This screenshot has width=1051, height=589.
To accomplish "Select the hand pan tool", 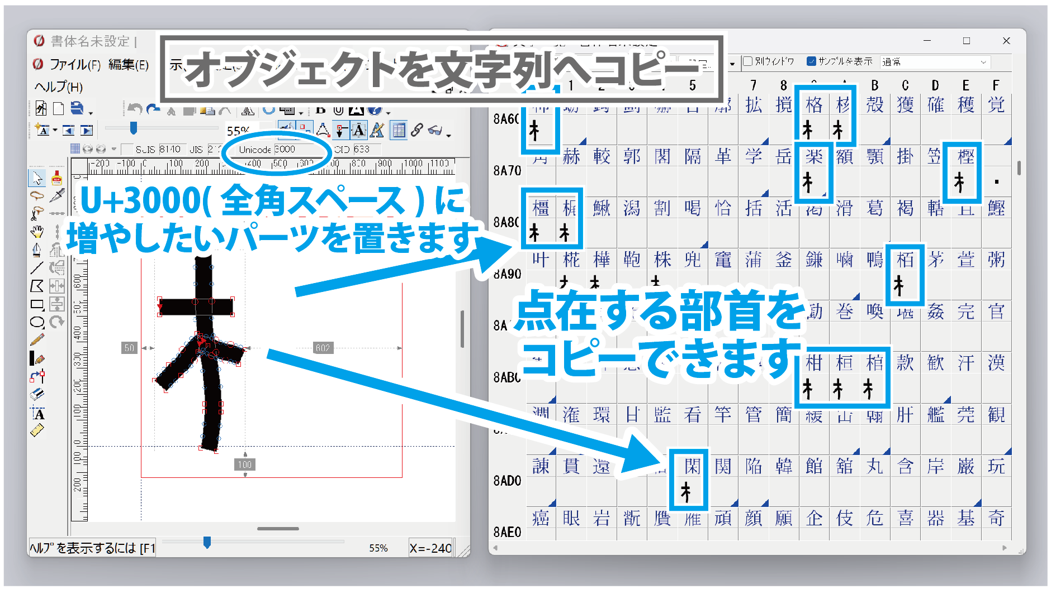I will tap(37, 231).
